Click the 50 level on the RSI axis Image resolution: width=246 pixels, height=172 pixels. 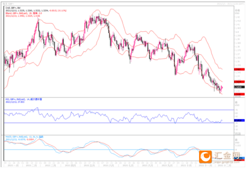coord(237,117)
